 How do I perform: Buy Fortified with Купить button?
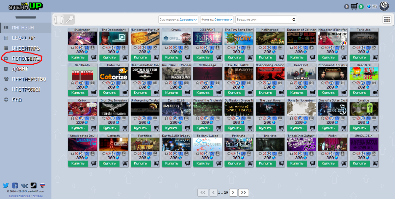coord(140,163)
